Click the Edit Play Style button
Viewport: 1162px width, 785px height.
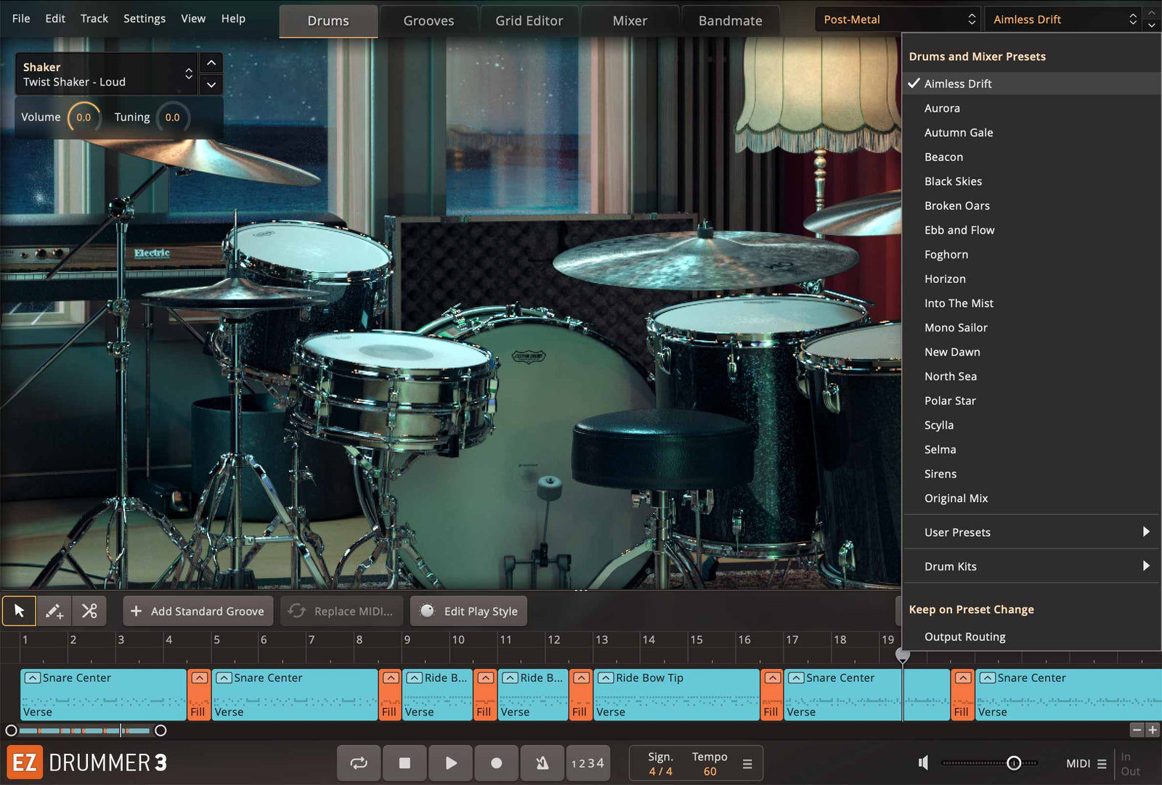coord(469,611)
